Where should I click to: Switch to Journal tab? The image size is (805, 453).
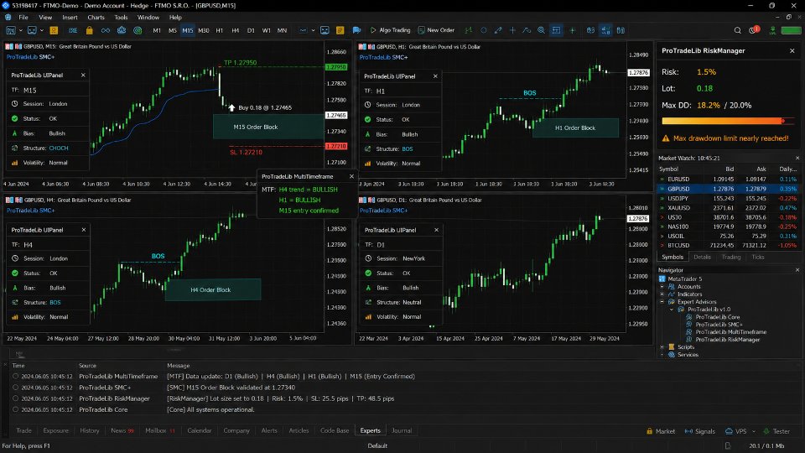click(x=402, y=431)
